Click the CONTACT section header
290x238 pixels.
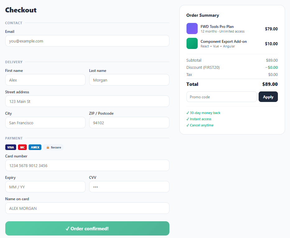[x=14, y=23]
